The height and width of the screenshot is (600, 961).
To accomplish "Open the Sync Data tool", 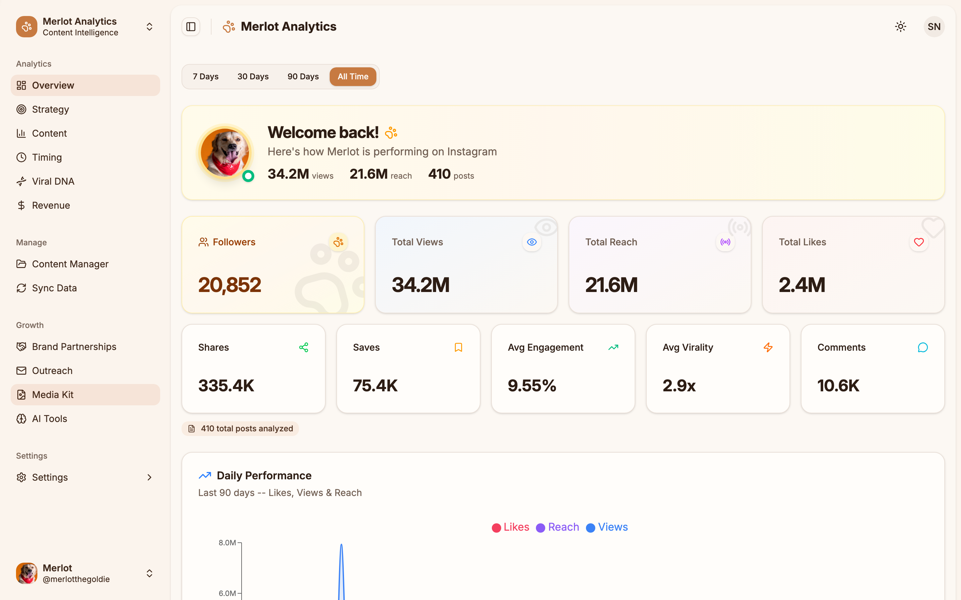I will [54, 288].
